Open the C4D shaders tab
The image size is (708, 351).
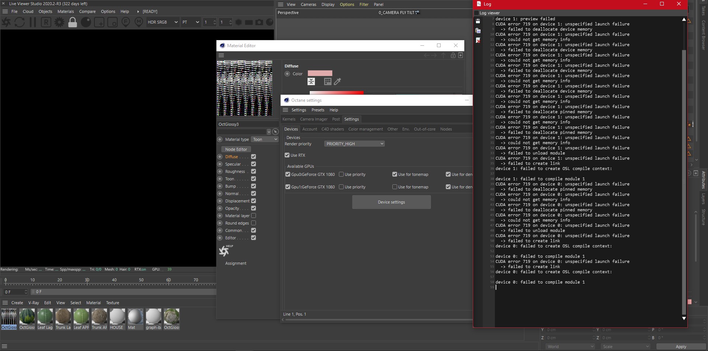(x=333, y=129)
